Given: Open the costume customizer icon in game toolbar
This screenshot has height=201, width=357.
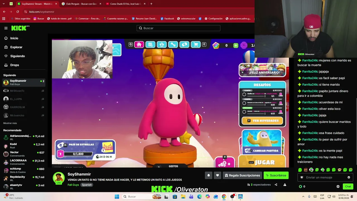Looking at the screenshot, I should pyautogui.click(x=161, y=45).
